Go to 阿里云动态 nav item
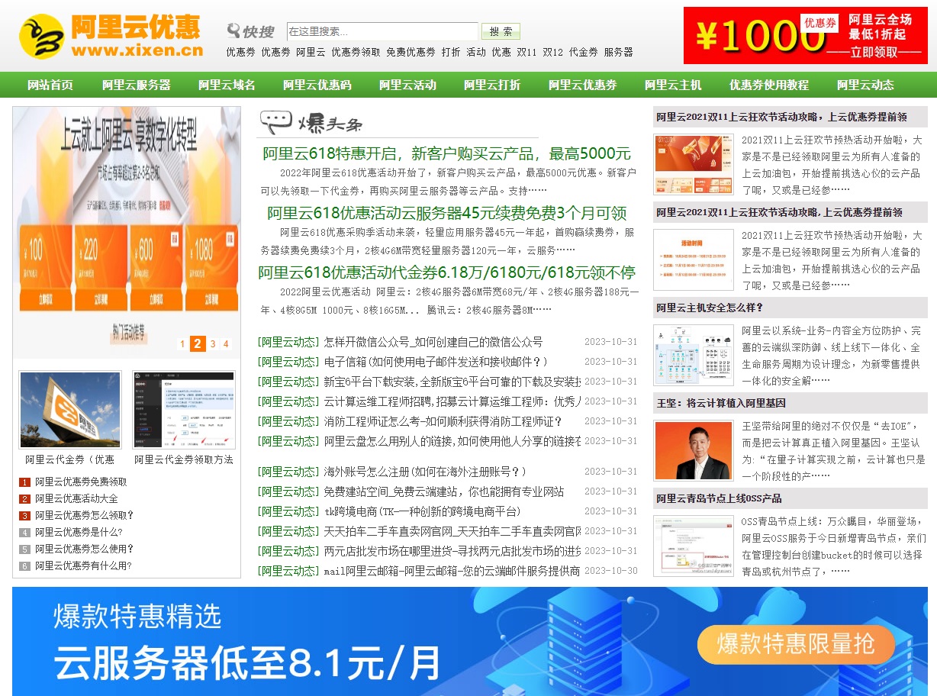The height and width of the screenshot is (696, 937). pos(865,85)
